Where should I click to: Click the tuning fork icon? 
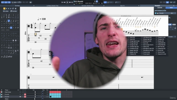click(x=116, y=2)
